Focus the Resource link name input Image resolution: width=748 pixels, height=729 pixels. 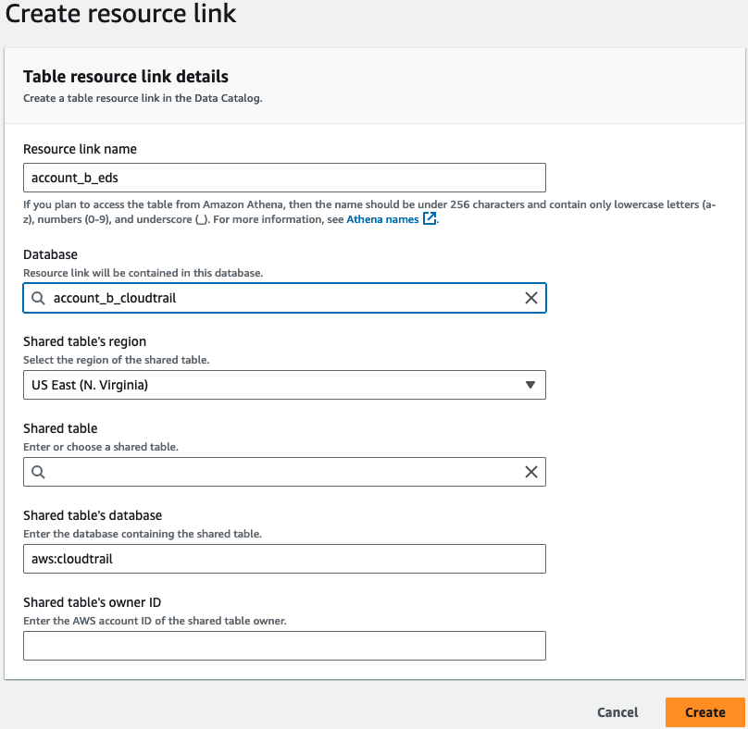[x=284, y=178]
